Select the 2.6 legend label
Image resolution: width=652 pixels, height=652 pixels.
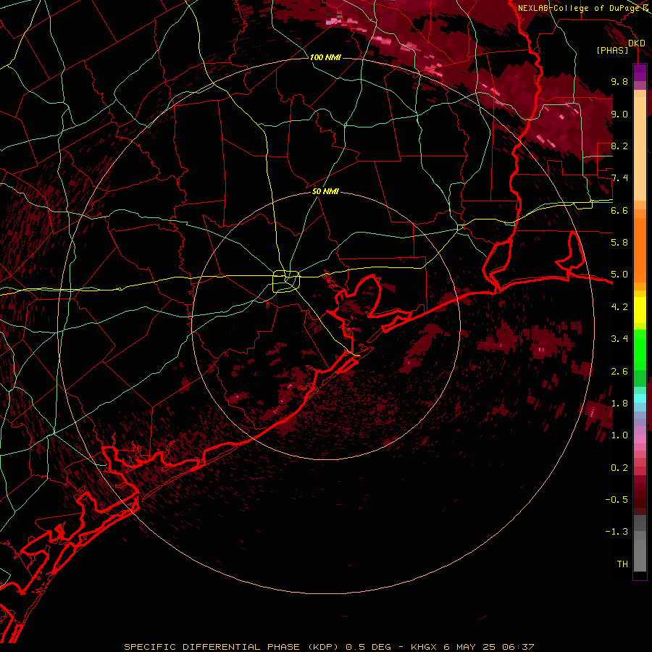click(x=619, y=372)
